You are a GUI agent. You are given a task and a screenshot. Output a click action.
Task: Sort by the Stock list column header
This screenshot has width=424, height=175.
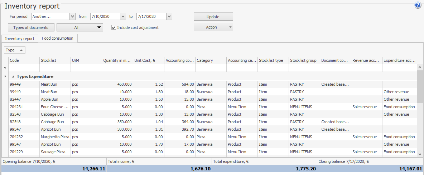55,61
